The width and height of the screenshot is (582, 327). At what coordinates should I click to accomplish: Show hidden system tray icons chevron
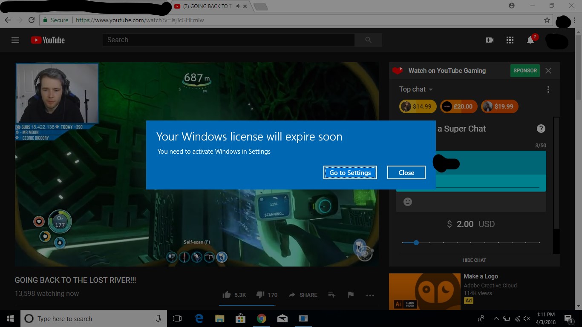(496, 318)
